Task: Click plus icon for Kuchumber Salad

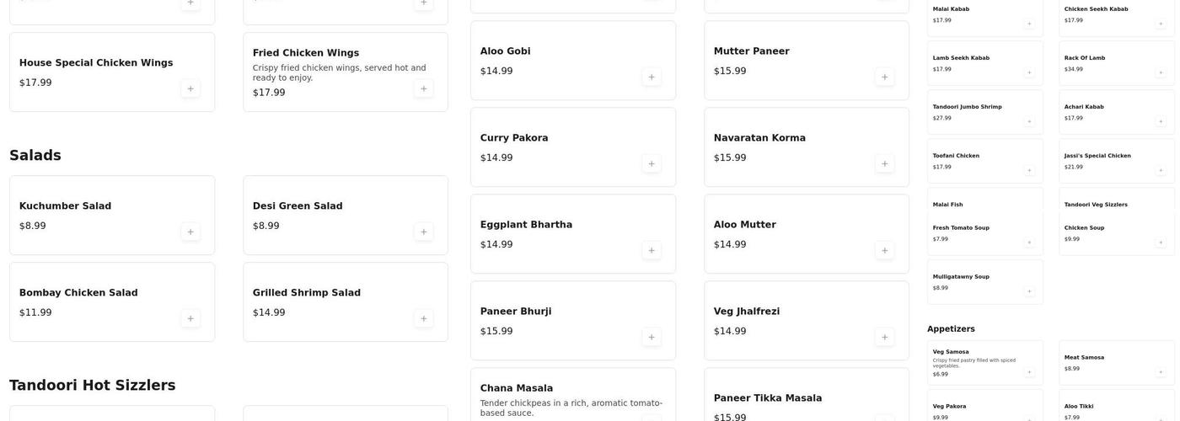Action: [x=190, y=232]
